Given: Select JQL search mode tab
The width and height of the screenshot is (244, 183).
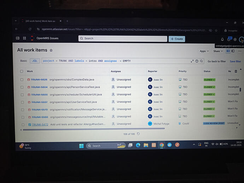Looking at the screenshot, I should click(35, 61).
